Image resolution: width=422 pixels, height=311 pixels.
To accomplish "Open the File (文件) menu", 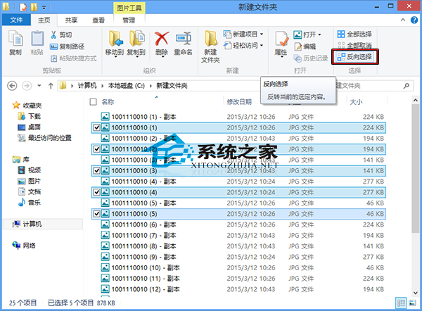I will point(16,20).
